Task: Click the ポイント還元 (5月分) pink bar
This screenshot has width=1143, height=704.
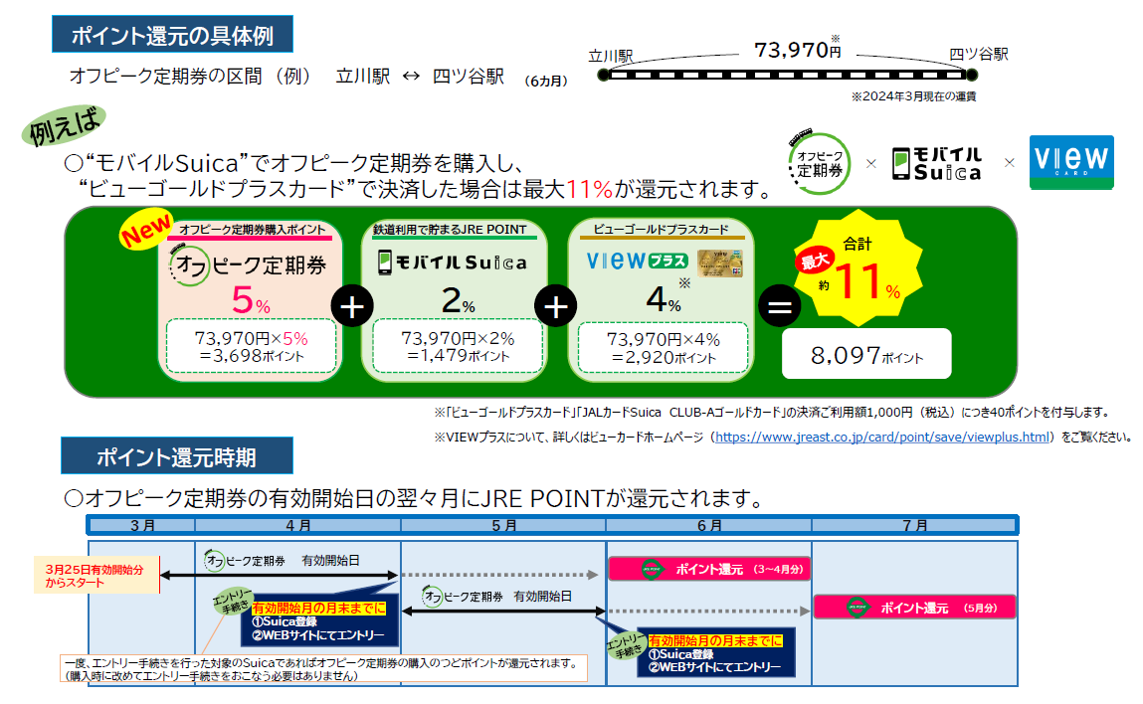Action: pyautogui.click(x=914, y=608)
